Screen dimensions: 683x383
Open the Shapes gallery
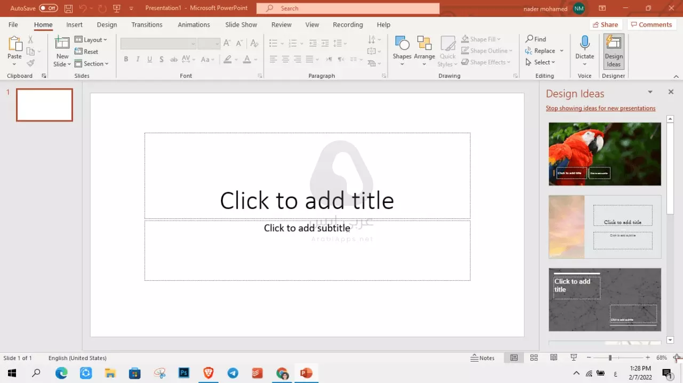coord(402,44)
